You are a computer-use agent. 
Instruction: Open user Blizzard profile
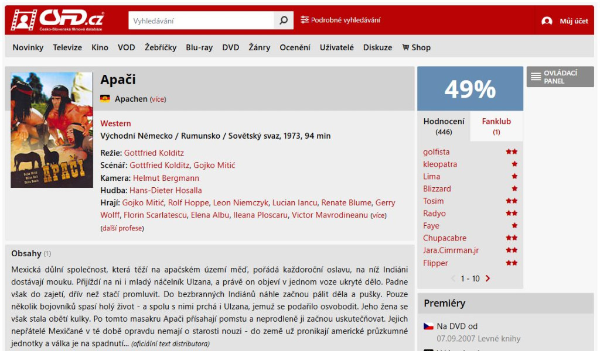click(x=437, y=189)
